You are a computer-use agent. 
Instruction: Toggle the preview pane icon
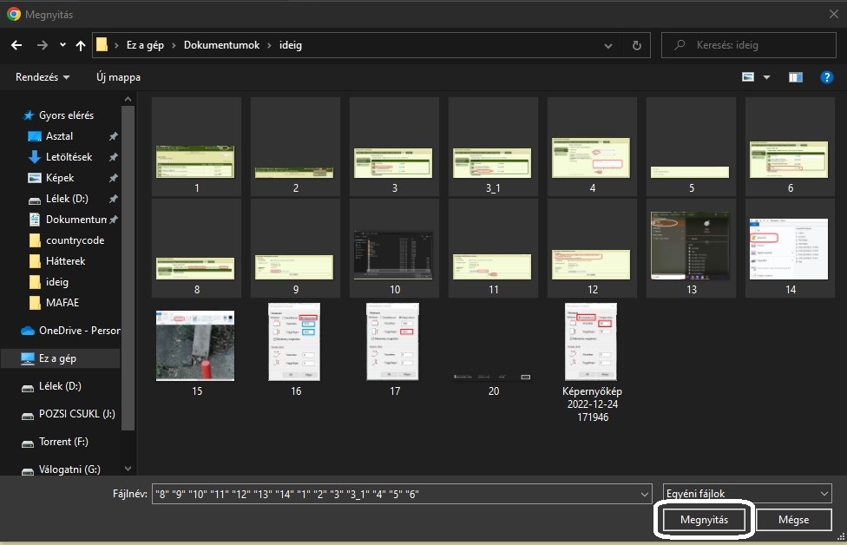[796, 77]
